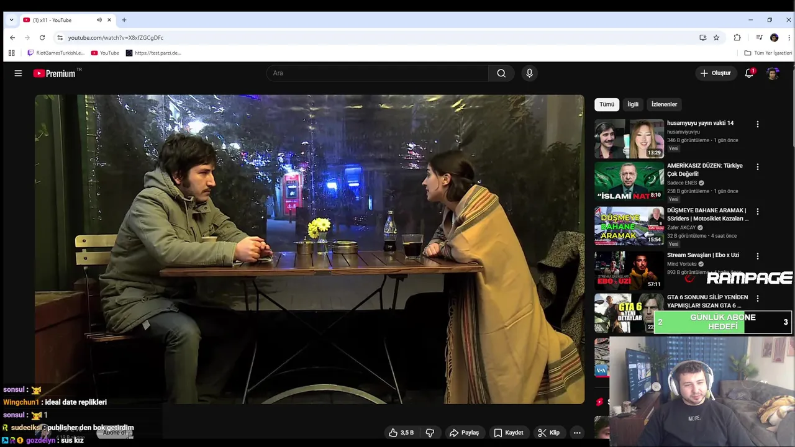
Task: Open options for AMERİKASIZ DÜZEN video
Action: (757, 167)
